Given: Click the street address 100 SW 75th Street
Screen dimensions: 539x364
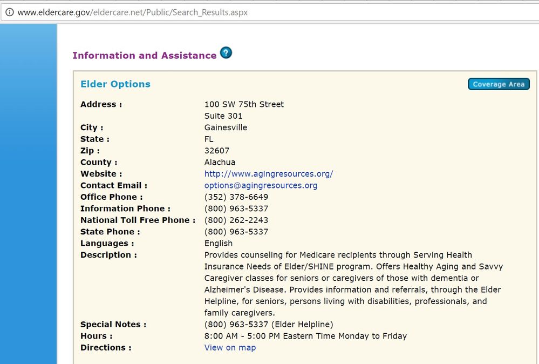Looking at the screenshot, I should [244, 104].
